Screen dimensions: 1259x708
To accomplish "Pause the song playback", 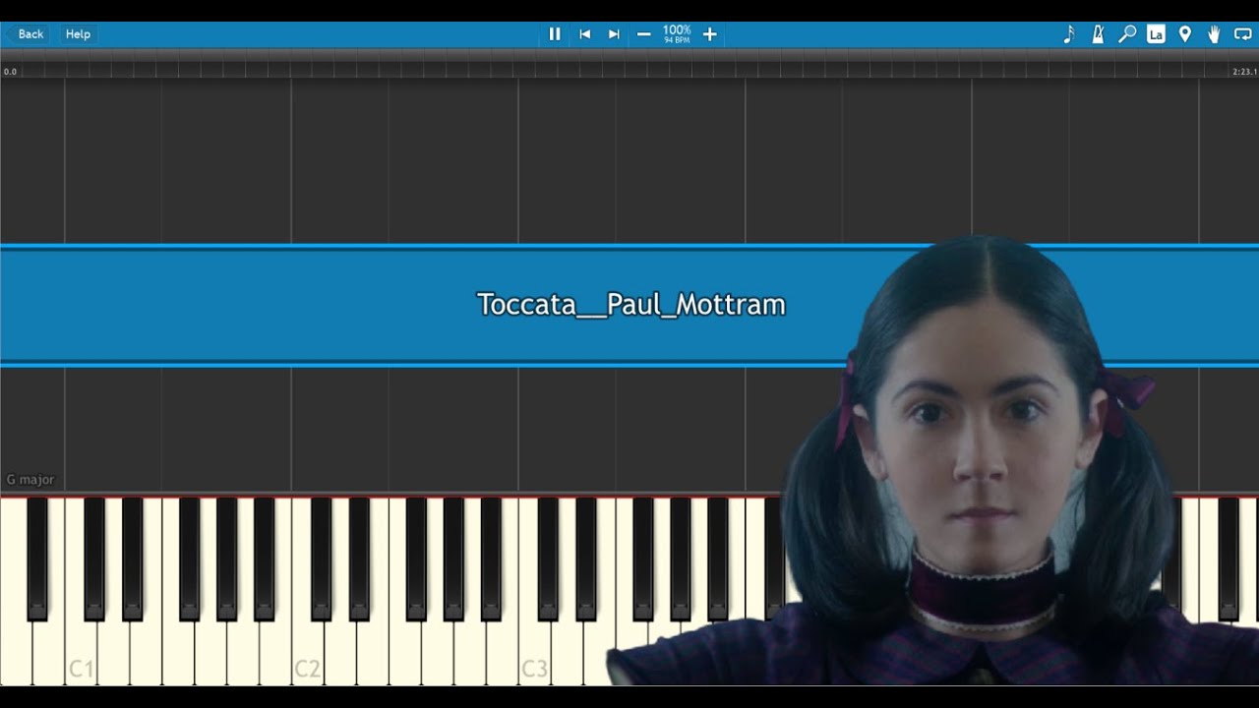I will (x=555, y=34).
